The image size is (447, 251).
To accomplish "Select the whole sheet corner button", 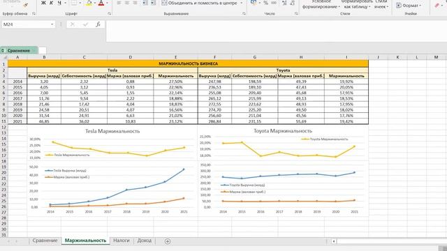I will (x=3, y=57).
